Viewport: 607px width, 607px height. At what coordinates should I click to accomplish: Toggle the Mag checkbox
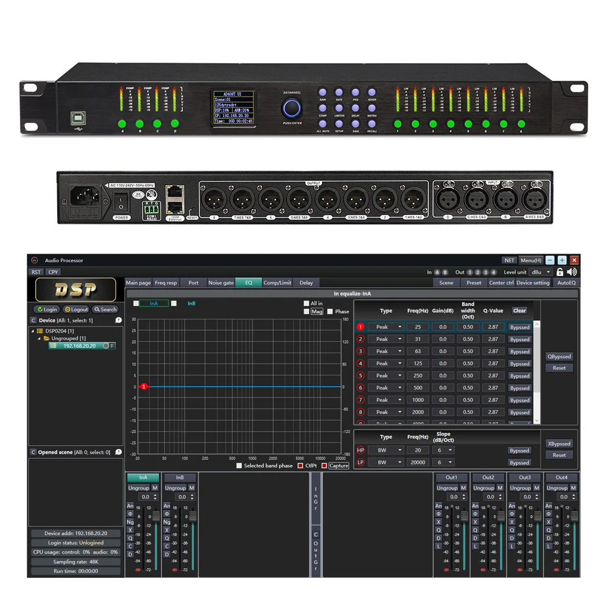(x=306, y=311)
